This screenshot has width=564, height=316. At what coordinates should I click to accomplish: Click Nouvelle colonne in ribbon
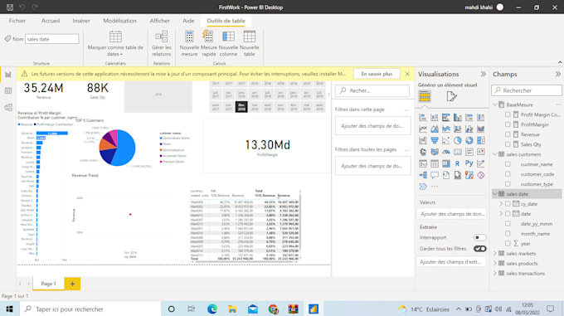228,43
